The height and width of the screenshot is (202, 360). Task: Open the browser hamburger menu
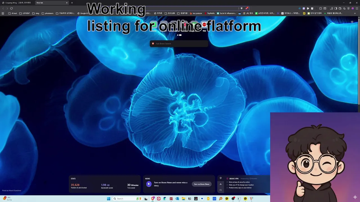point(357,8)
